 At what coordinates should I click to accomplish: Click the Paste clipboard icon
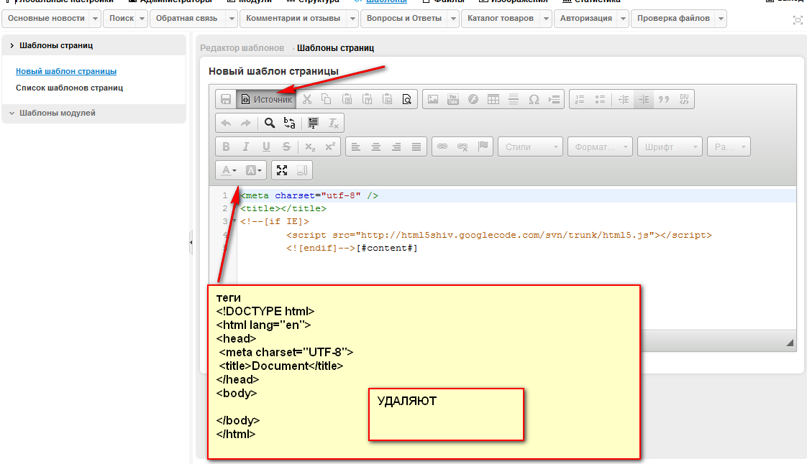point(347,99)
